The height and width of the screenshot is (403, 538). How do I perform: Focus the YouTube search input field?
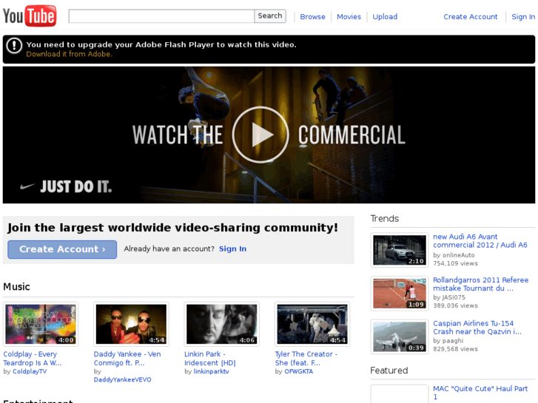tap(161, 16)
